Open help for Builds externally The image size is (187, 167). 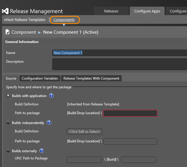(42, 151)
